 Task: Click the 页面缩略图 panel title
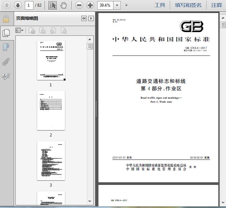(x=27, y=18)
